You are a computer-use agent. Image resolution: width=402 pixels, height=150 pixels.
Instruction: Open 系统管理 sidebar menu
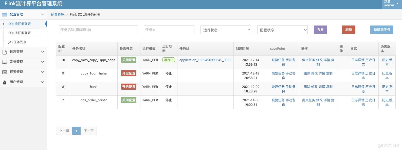[x=23, y=62]
